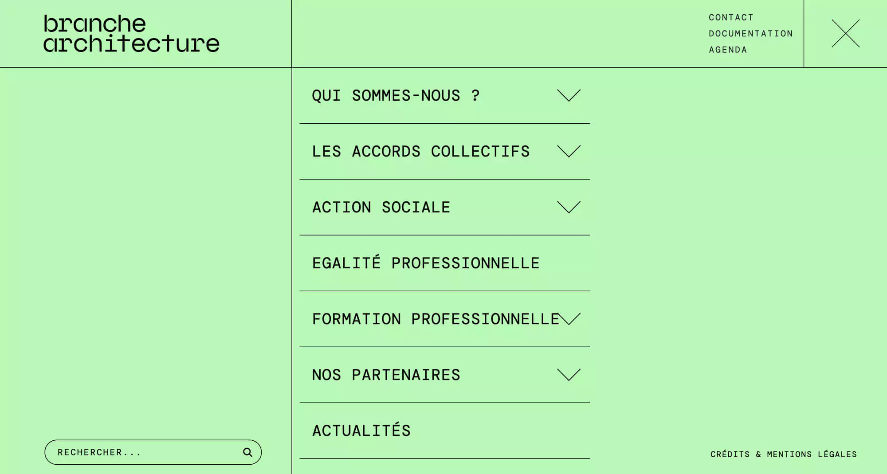Select the LES ACCORDS COLLECTIFS link text
This screenshot has height=474, width=887.
420,151
